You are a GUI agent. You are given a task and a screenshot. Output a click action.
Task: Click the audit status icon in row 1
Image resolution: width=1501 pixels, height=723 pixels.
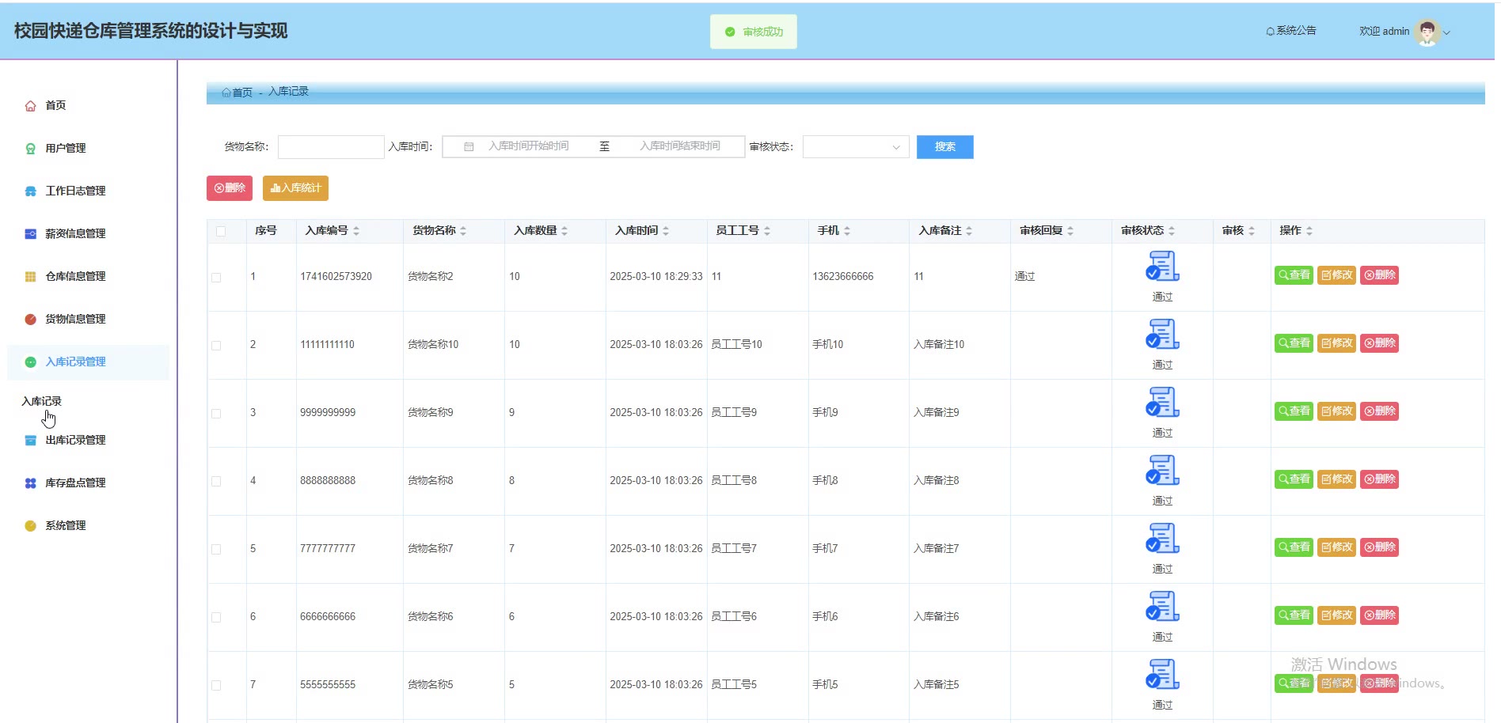1162,267
